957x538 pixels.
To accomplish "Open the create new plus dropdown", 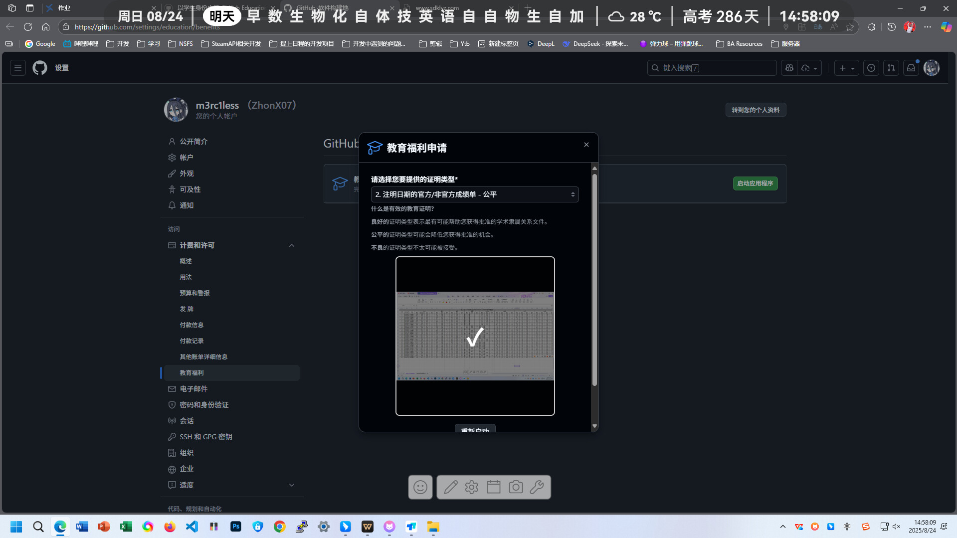I will (x=846, y=68).
